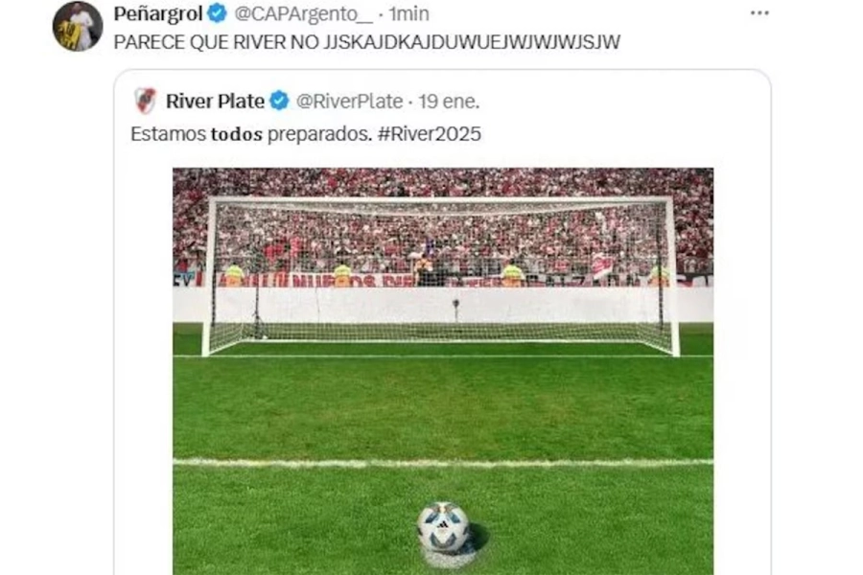Image resolution: width=863 pixels, height=575 pixels.
Task: Click the River Plate crest avatar
Action: tap(146, 101)
